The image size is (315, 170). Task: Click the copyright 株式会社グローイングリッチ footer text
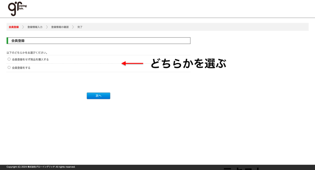coord(41,167)
